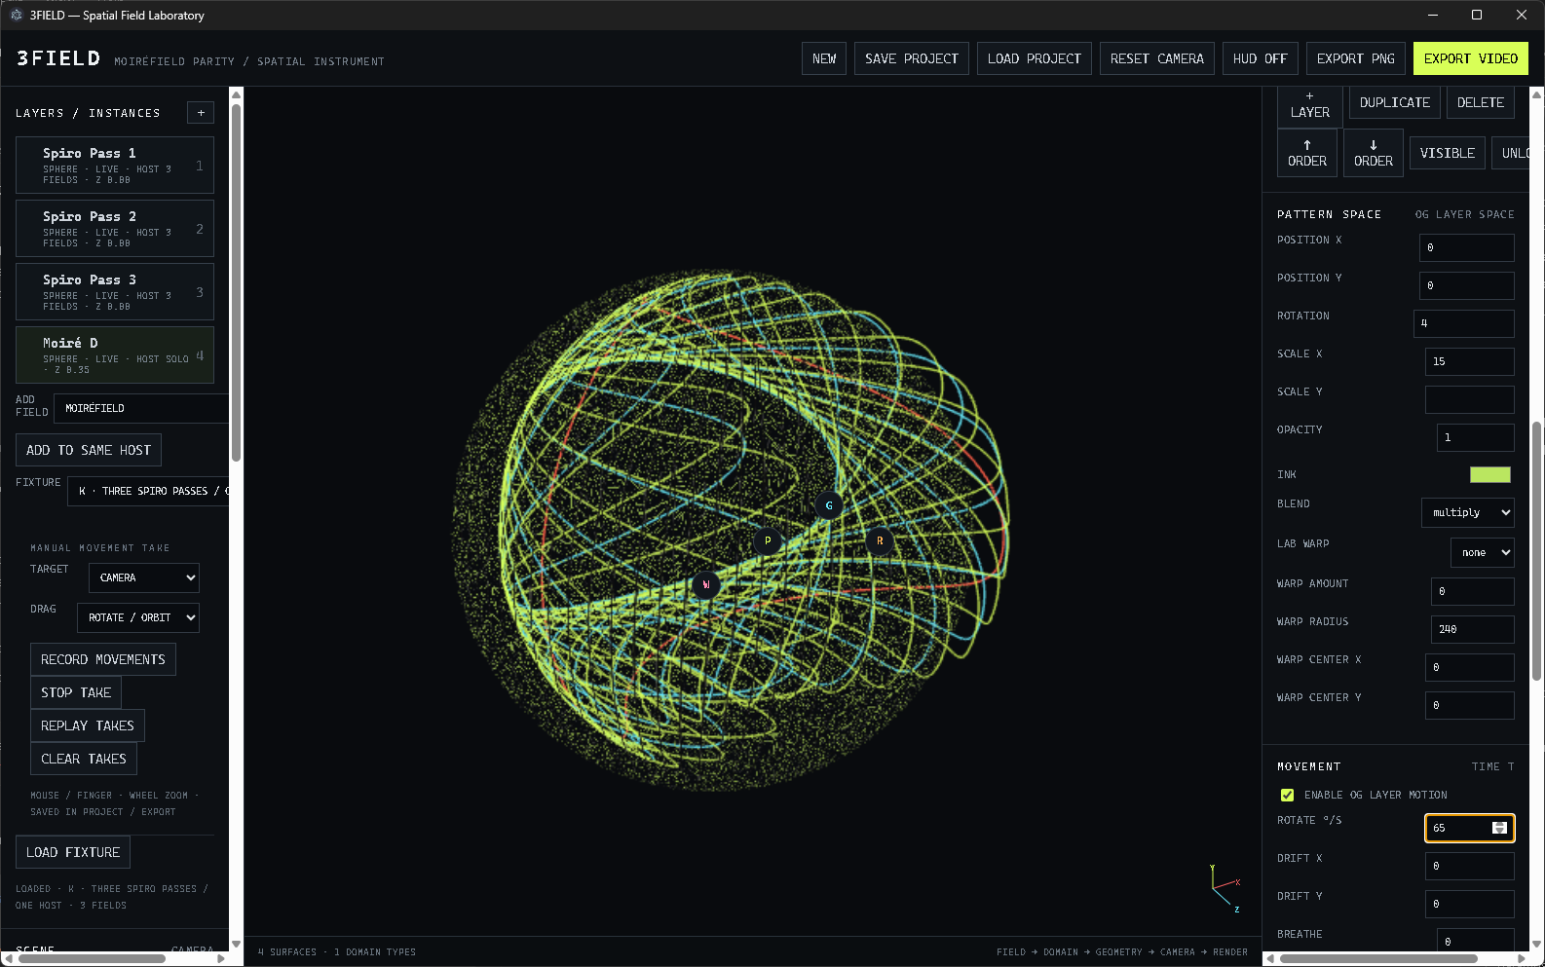The height and width of the screenshot is (967, 1545).
Task: Click the plus LAYER button
Action: coord(1310,105)
